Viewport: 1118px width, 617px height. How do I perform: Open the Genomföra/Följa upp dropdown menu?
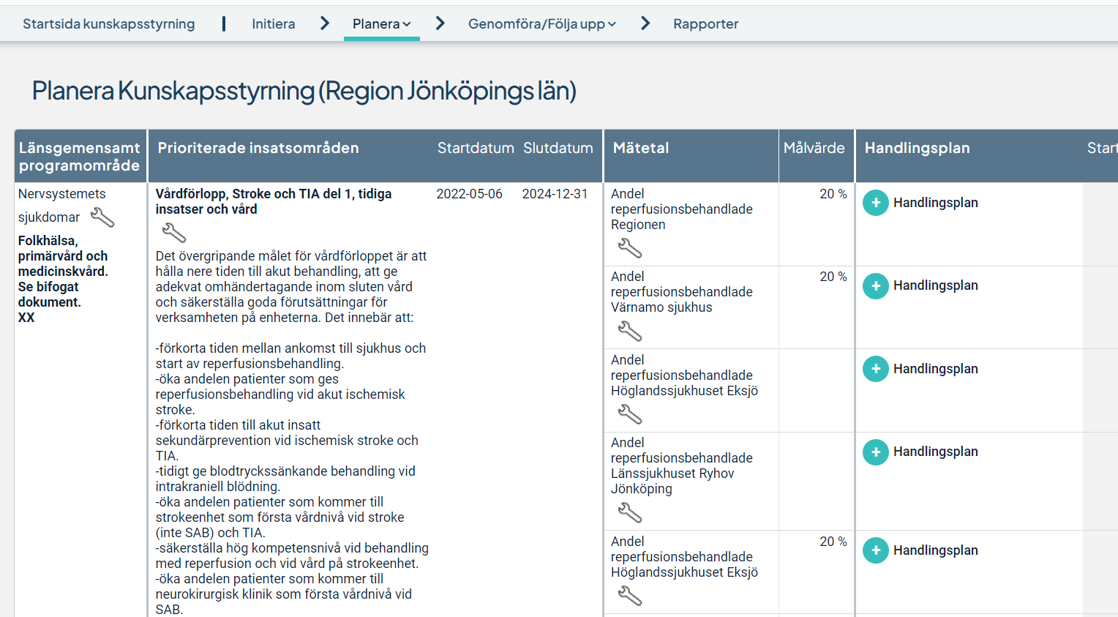(x=542, y=23)
